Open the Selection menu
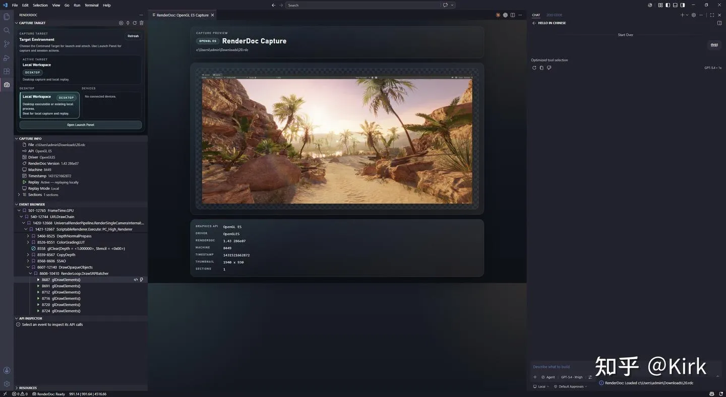Viewport: 726px width, 397px height. coord(40,5)
